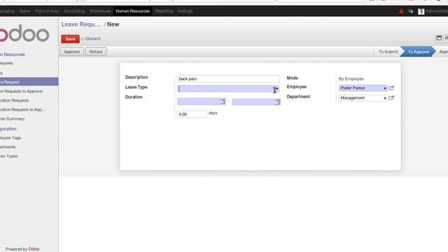The width and height of the screenshot is (448, 252).
Task: Click the Odoo logo
Action: pyautogui.click(x=24, y=34)
